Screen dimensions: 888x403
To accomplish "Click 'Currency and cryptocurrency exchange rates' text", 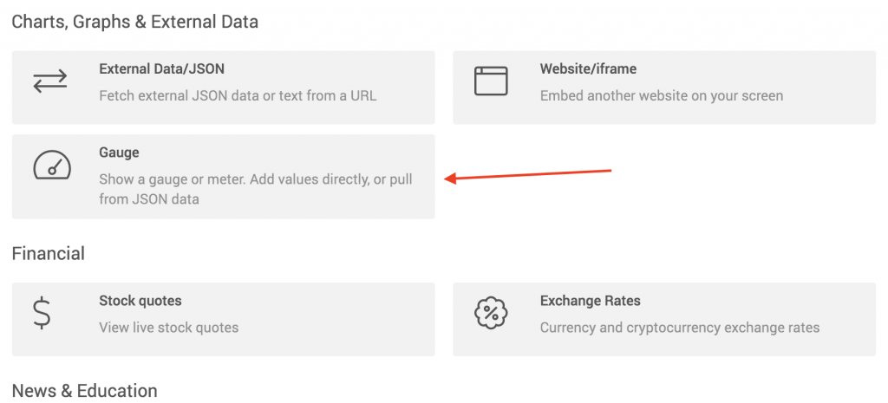I will [x=680, y=327].
